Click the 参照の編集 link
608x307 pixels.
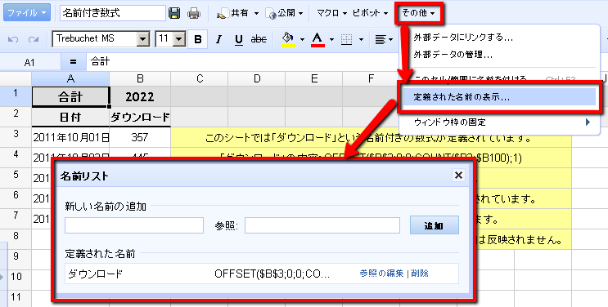pos(381,274)
